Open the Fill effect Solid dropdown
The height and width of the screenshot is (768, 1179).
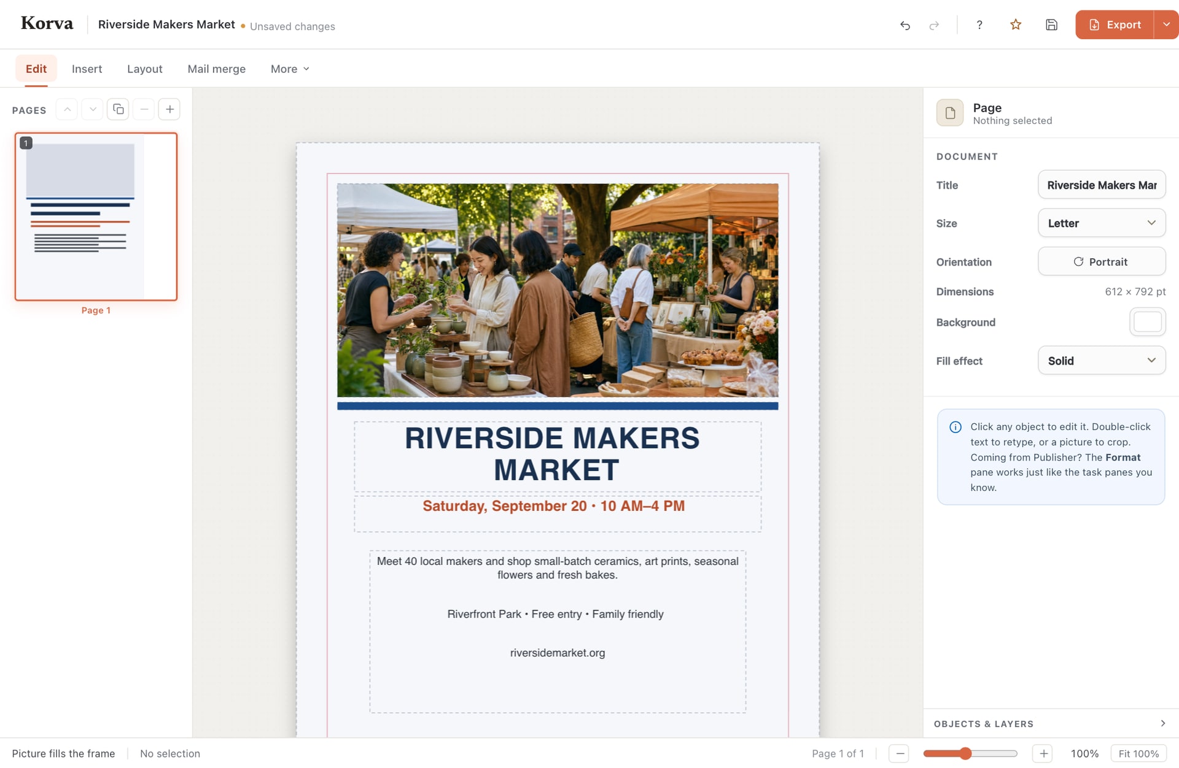point(1102,361)
